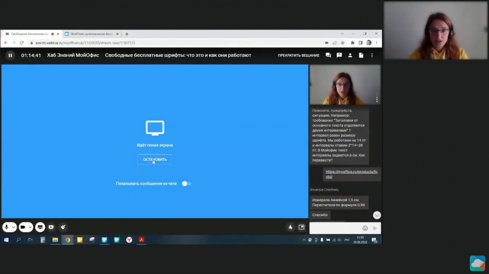The height and width of the screenshot is (274, 489).
Task: Click Chrome icon in taskbar
Action: pos(67,240)
